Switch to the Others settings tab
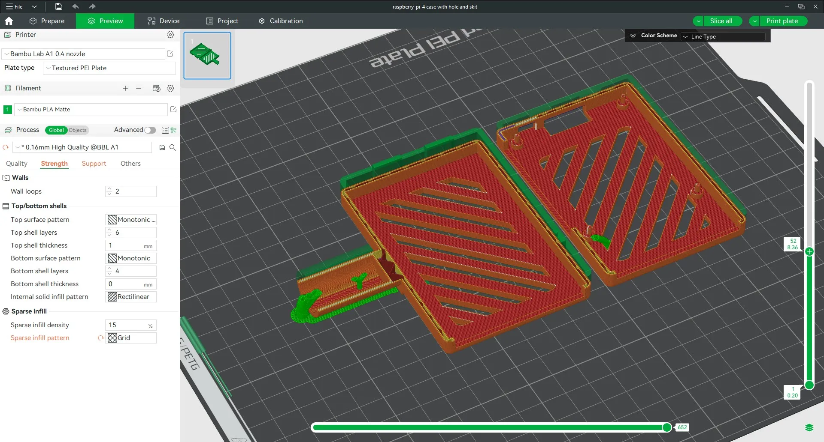 click(130, 164)
